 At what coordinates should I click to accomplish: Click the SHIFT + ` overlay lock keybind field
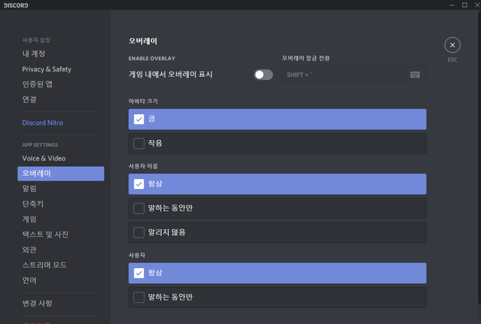click(x=354, y=75)
